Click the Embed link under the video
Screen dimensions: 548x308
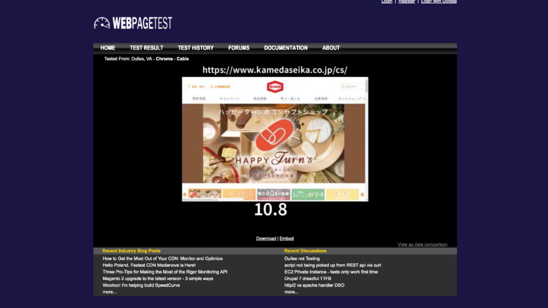[287, 238]
